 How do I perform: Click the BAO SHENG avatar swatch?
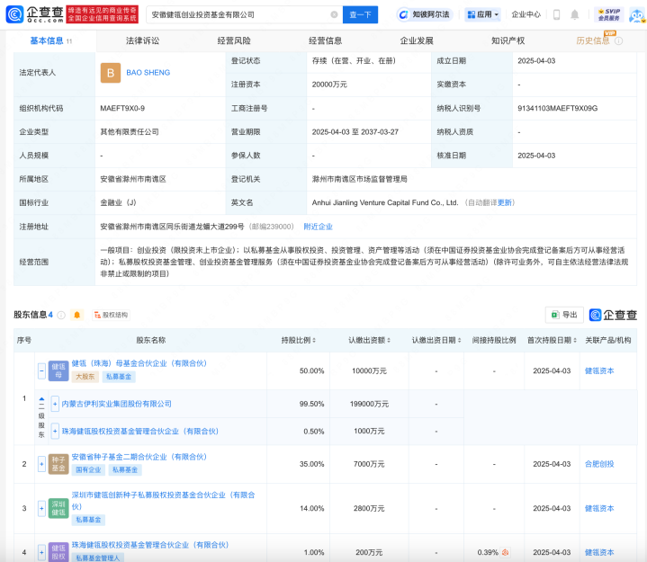(x=112, y=73)
